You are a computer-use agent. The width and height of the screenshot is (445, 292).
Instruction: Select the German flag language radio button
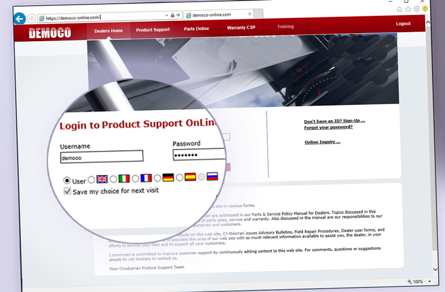pos(158,178)
